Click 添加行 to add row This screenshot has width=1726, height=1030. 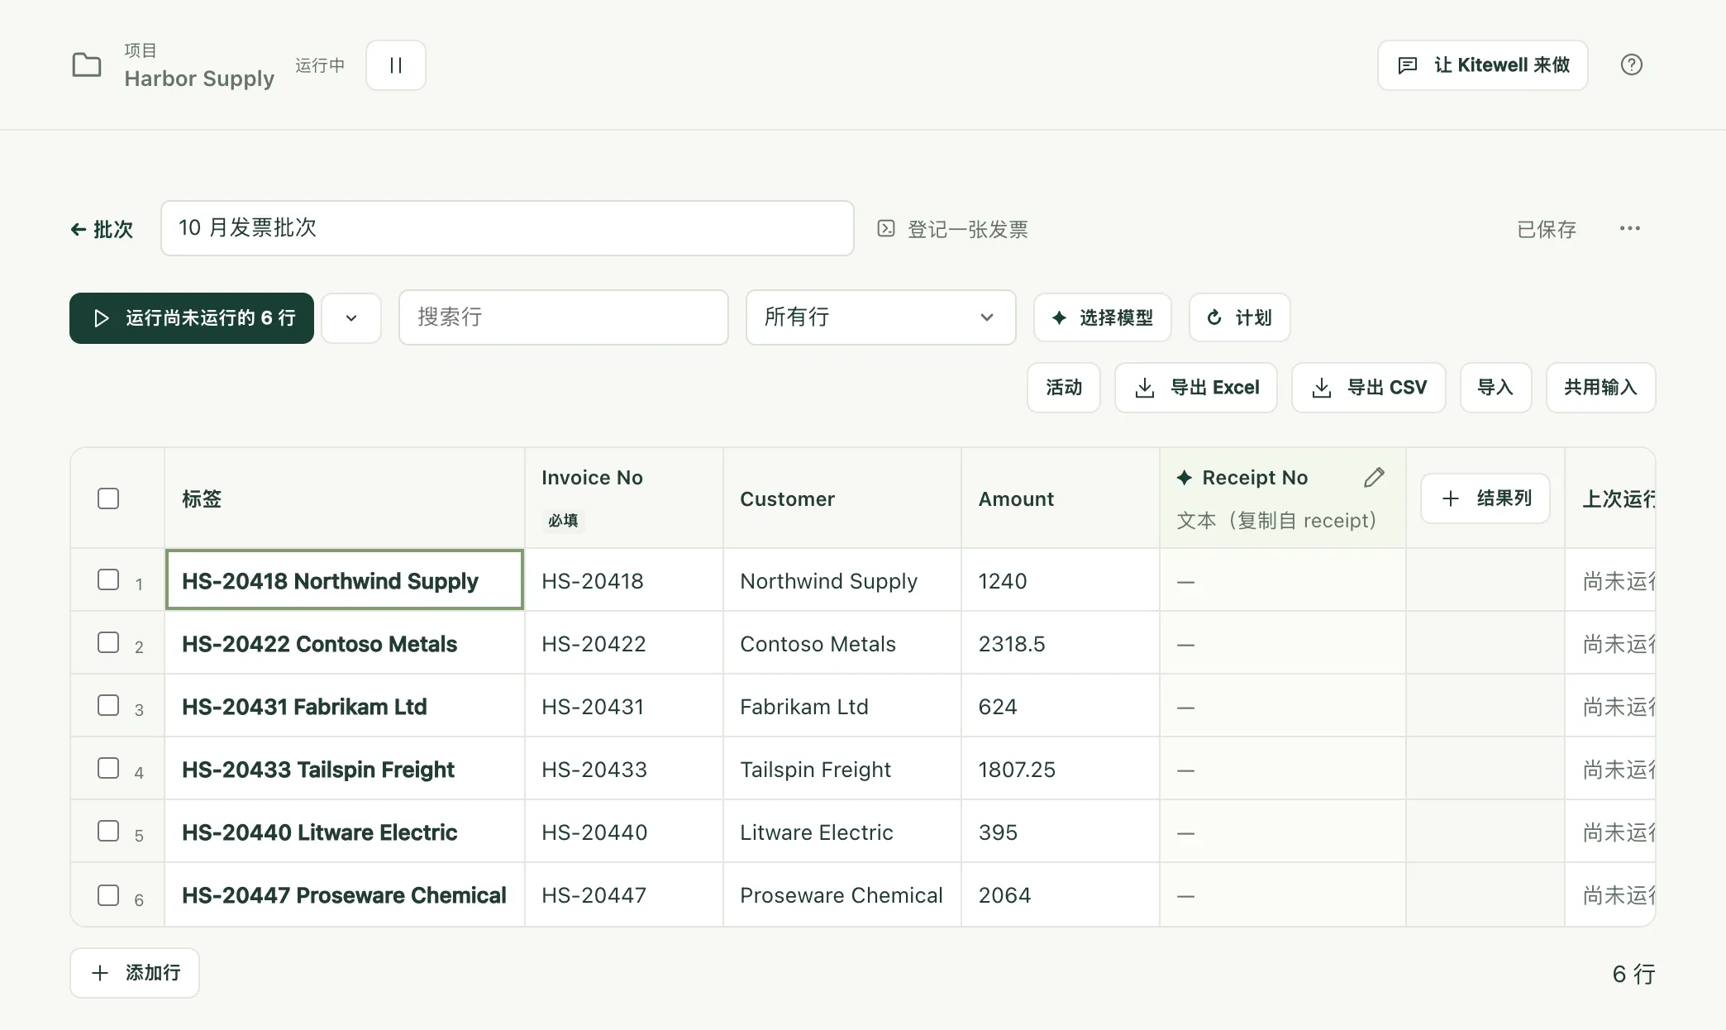point(135,973)
